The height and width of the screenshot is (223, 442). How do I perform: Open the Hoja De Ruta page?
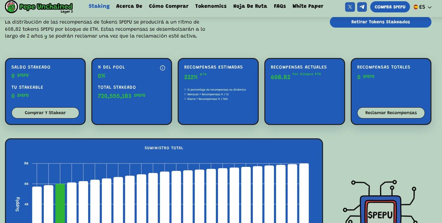tap(250, 6)
